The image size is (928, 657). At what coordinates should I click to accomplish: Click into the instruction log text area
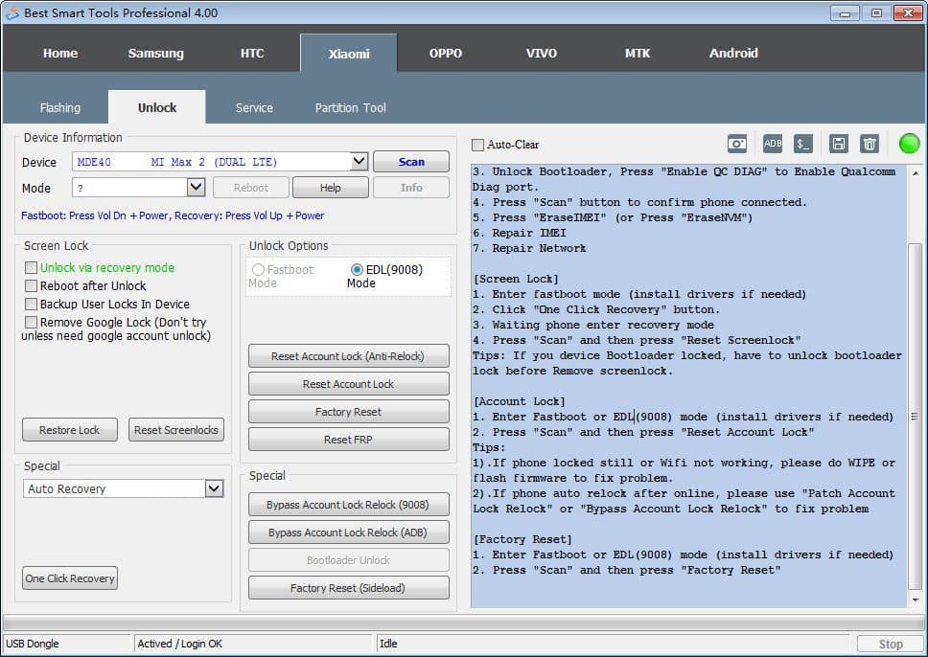coord(689,386)
